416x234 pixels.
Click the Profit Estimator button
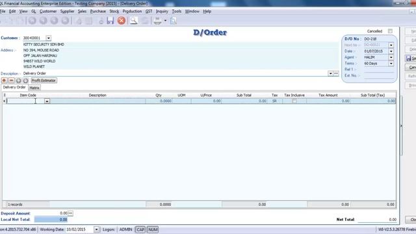point(44,81)
